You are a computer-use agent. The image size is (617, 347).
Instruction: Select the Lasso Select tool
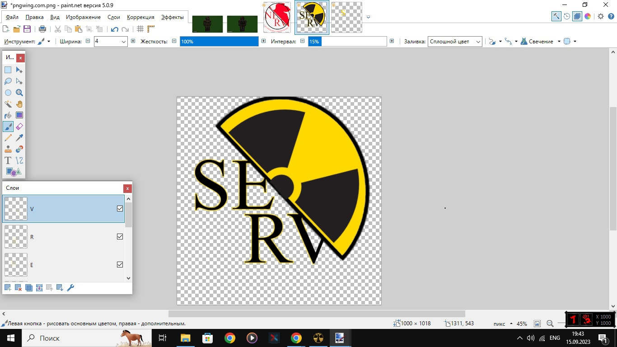[x=8, y=81]
